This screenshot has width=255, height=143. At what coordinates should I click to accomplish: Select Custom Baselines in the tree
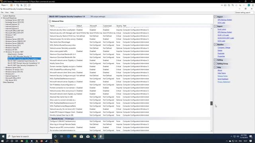[9, 16]
